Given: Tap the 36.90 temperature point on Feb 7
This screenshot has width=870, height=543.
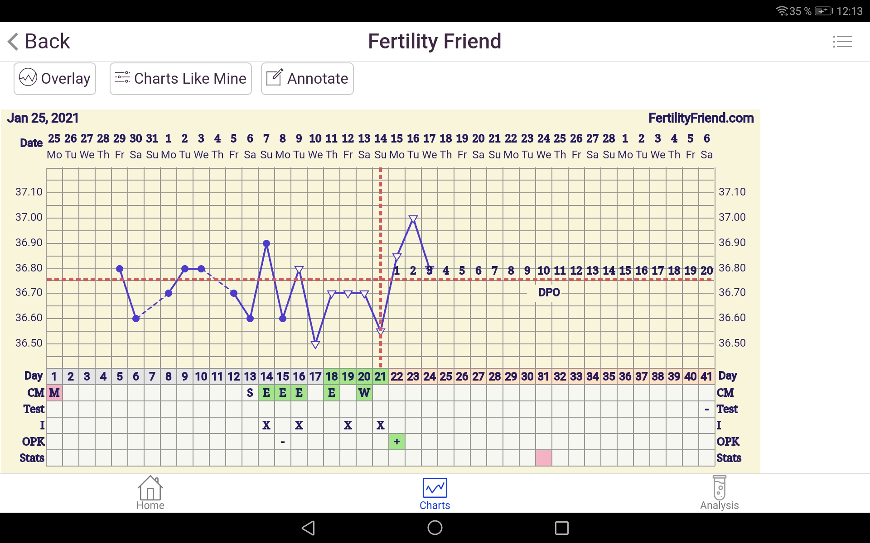Looking at the screenshot, I should pos(266,243).
